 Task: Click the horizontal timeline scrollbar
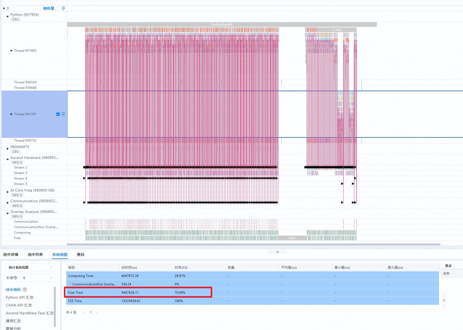click(x=254, y=245)
